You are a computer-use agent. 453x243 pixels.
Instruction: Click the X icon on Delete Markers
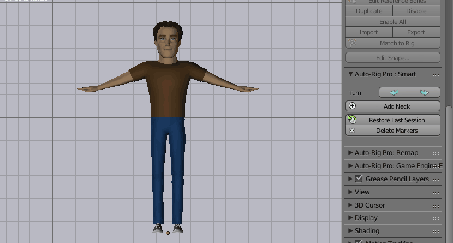[352, 131]
